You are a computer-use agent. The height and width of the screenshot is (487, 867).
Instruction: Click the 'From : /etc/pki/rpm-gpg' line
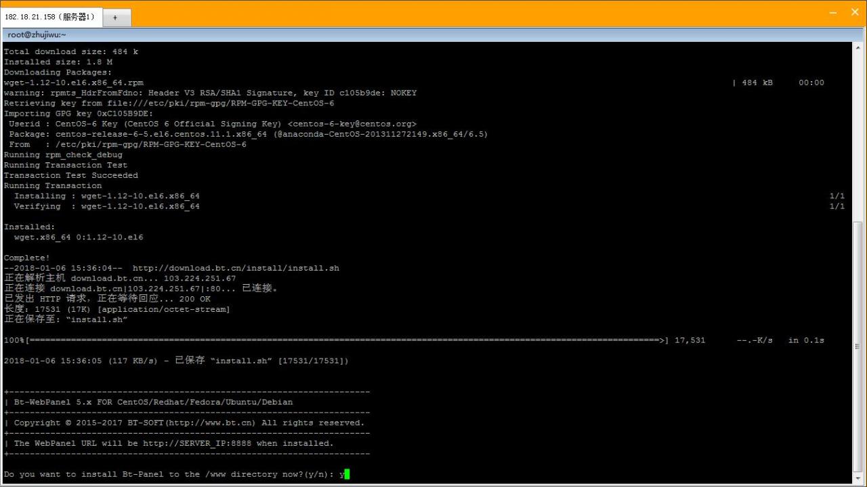tap(127, 145)
